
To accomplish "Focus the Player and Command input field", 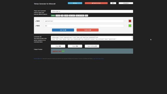I will click(x=92, y=11).
